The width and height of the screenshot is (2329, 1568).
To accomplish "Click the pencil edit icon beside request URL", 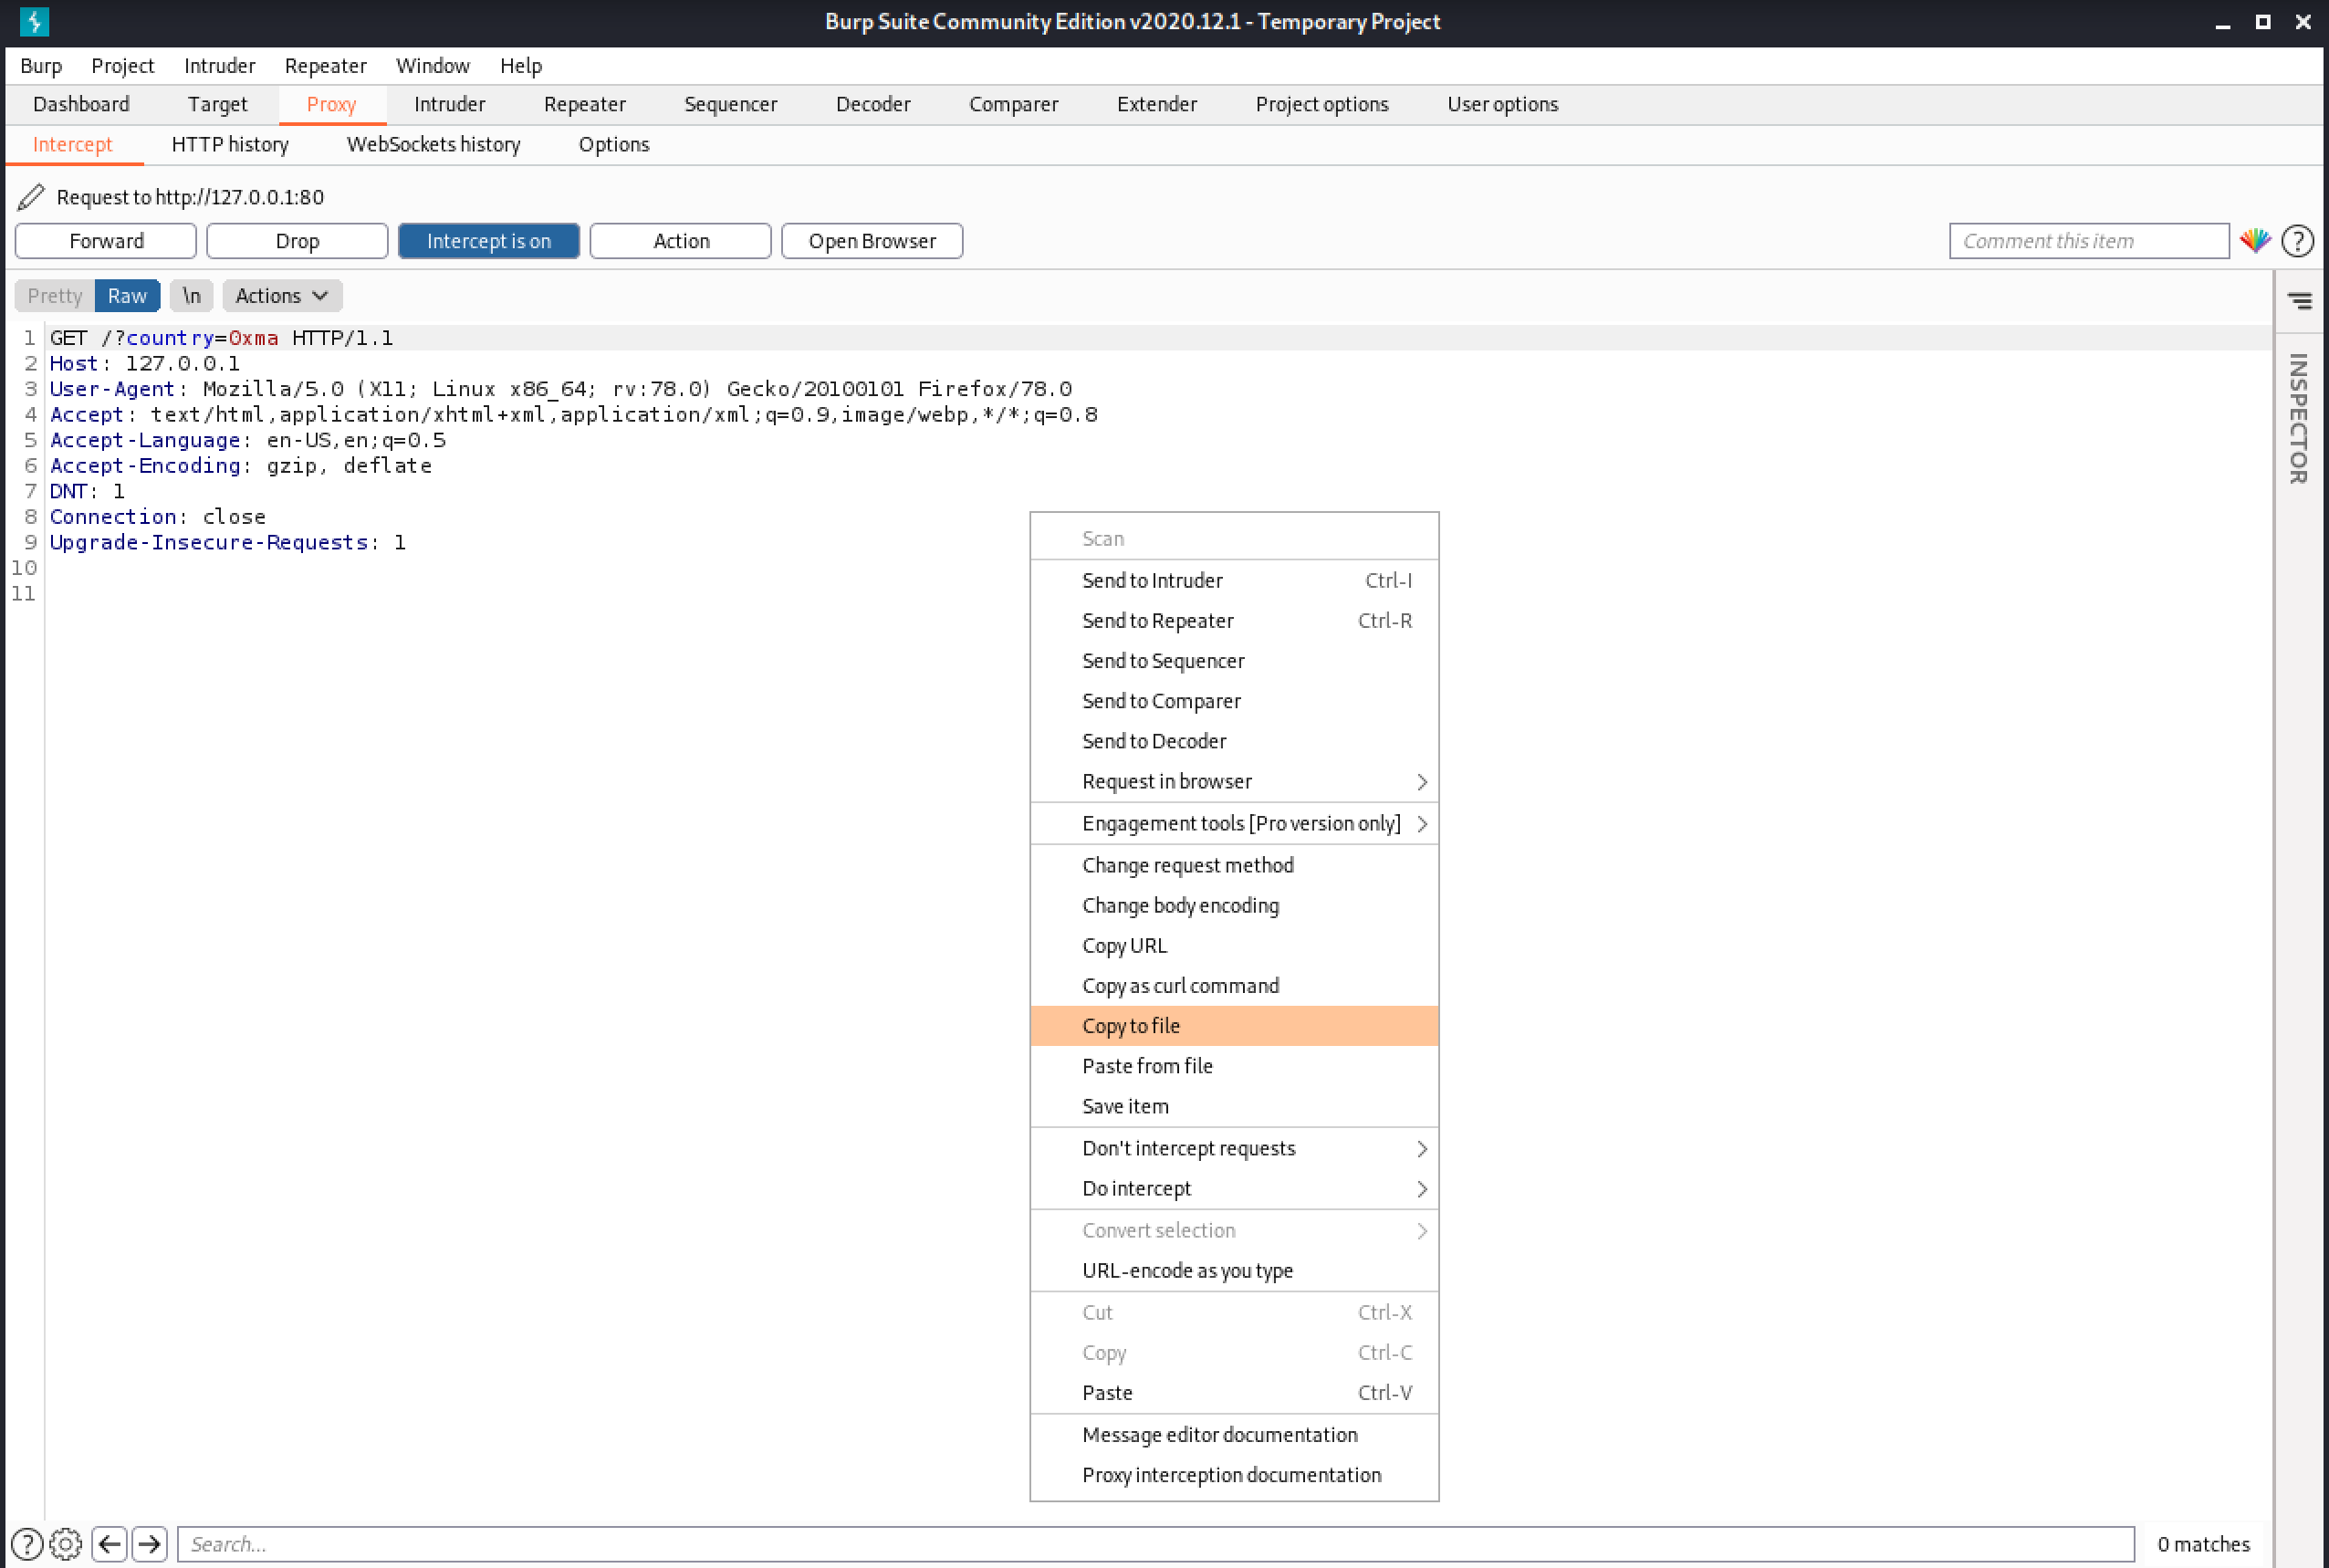I will 31,196.
